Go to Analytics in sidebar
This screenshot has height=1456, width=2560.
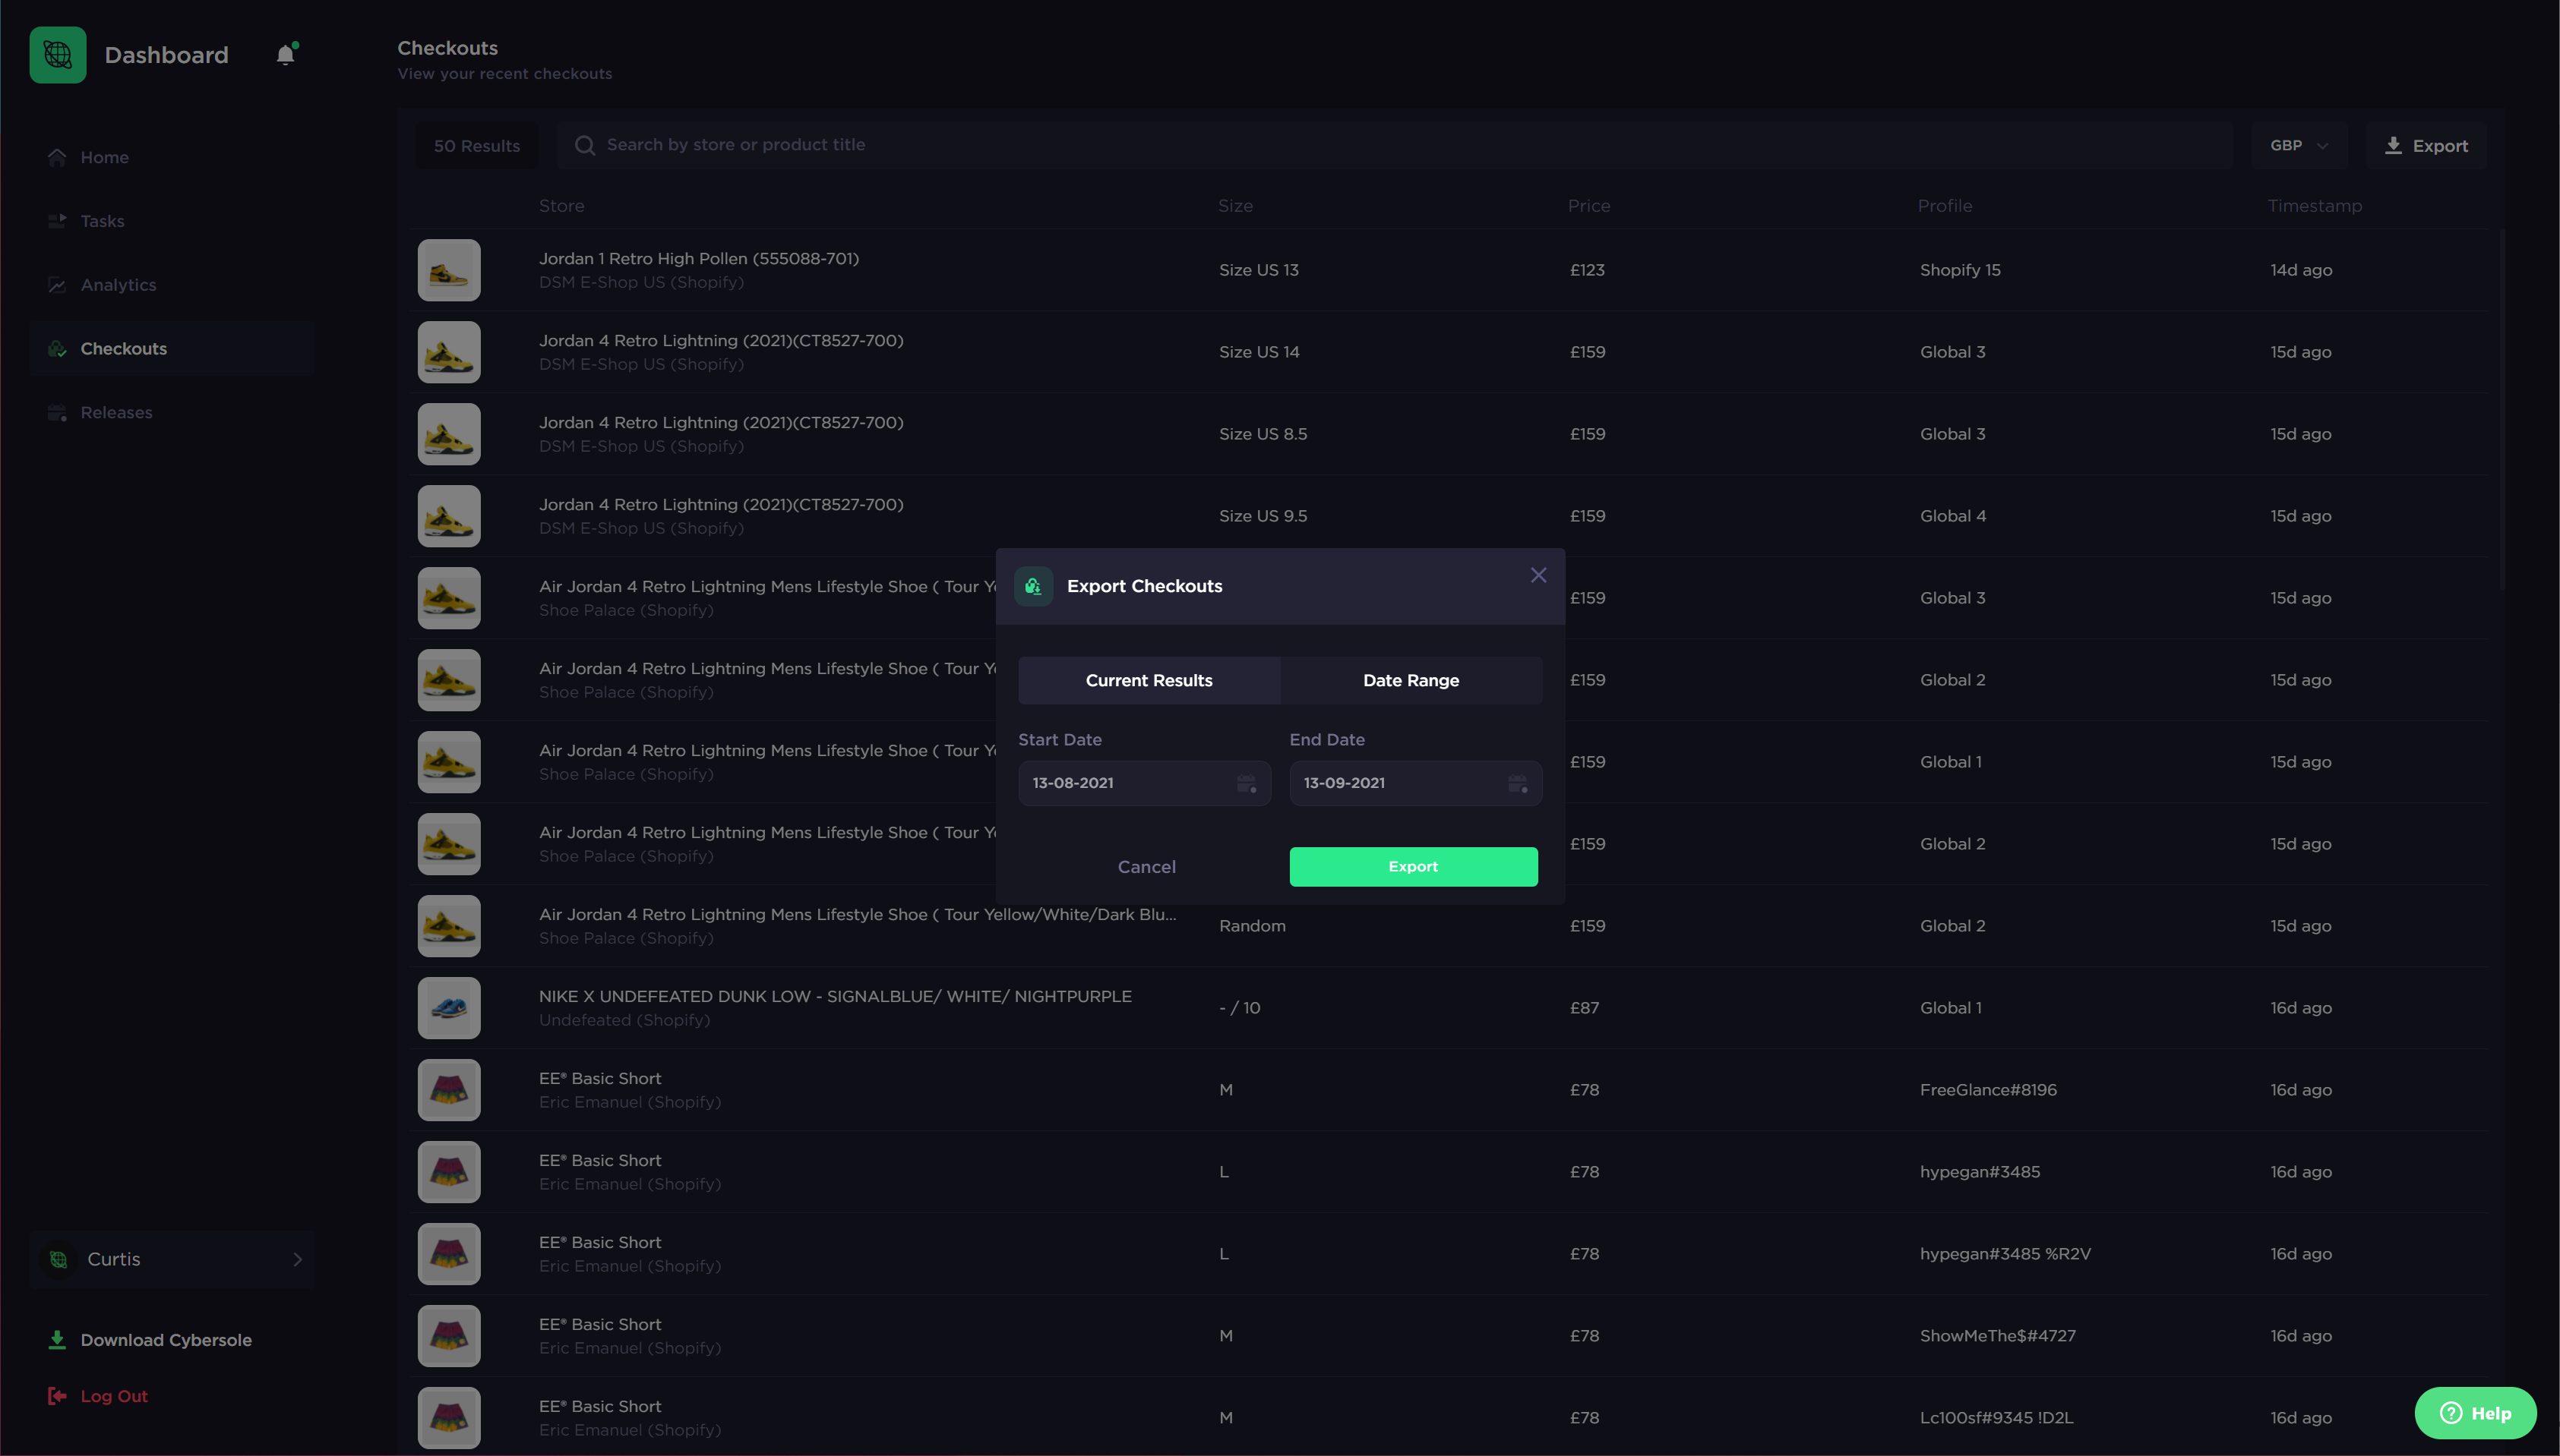pyautogui.click(x=171, y=285)
